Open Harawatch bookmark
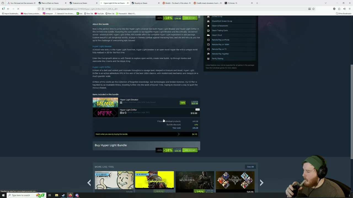353x198 pixels. 126,13
